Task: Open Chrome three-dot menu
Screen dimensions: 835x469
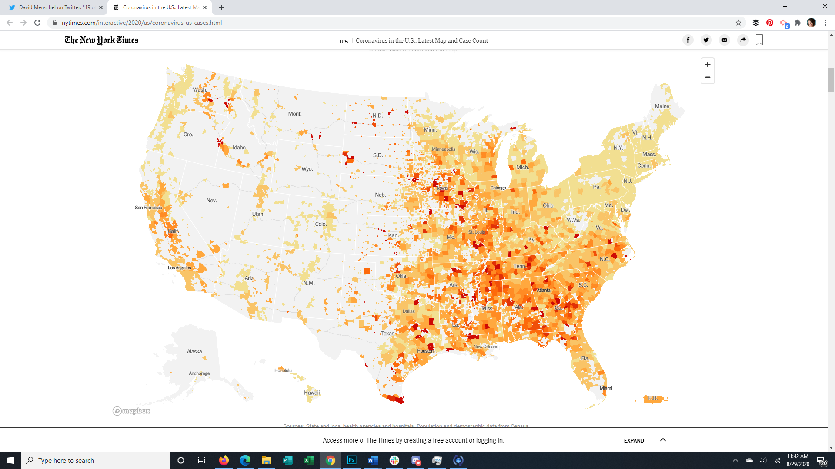Action: click(x=825, y=23)
